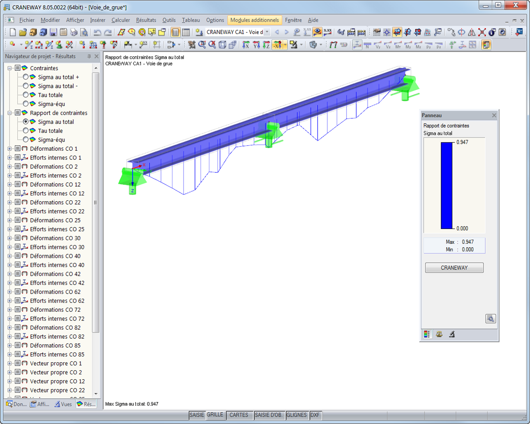
Task: Click the CRANEWAY button in Panneau
Action: tap(454, 268)
